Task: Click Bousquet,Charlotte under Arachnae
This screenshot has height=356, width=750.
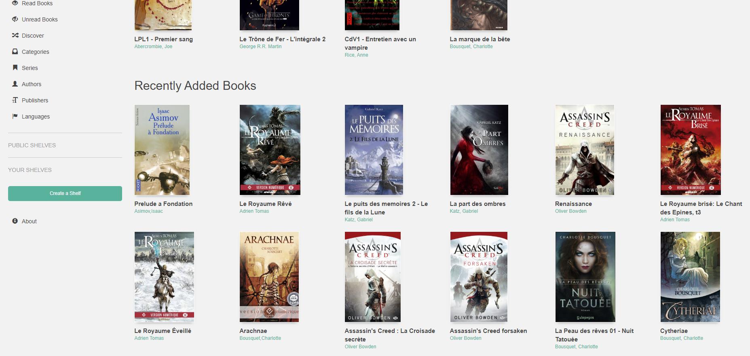Action: pyautogui.click(x=260, y=338)
